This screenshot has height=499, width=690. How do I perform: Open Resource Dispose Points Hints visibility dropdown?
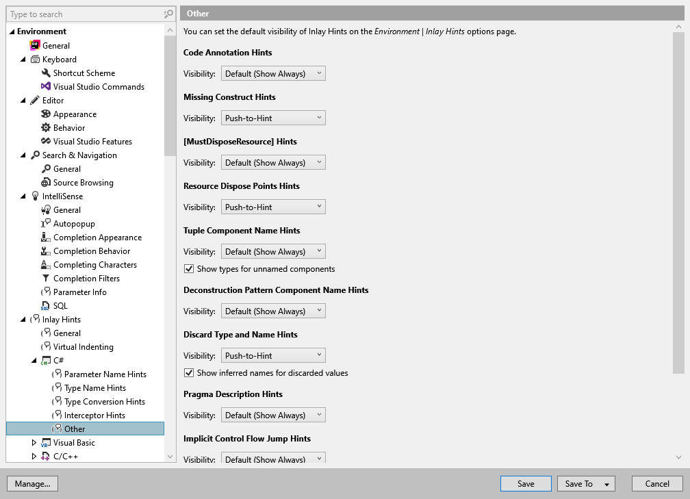(273, 207)
